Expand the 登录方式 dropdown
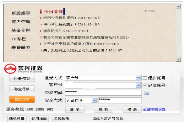The image size is (186, 123). tap(138, 78)
